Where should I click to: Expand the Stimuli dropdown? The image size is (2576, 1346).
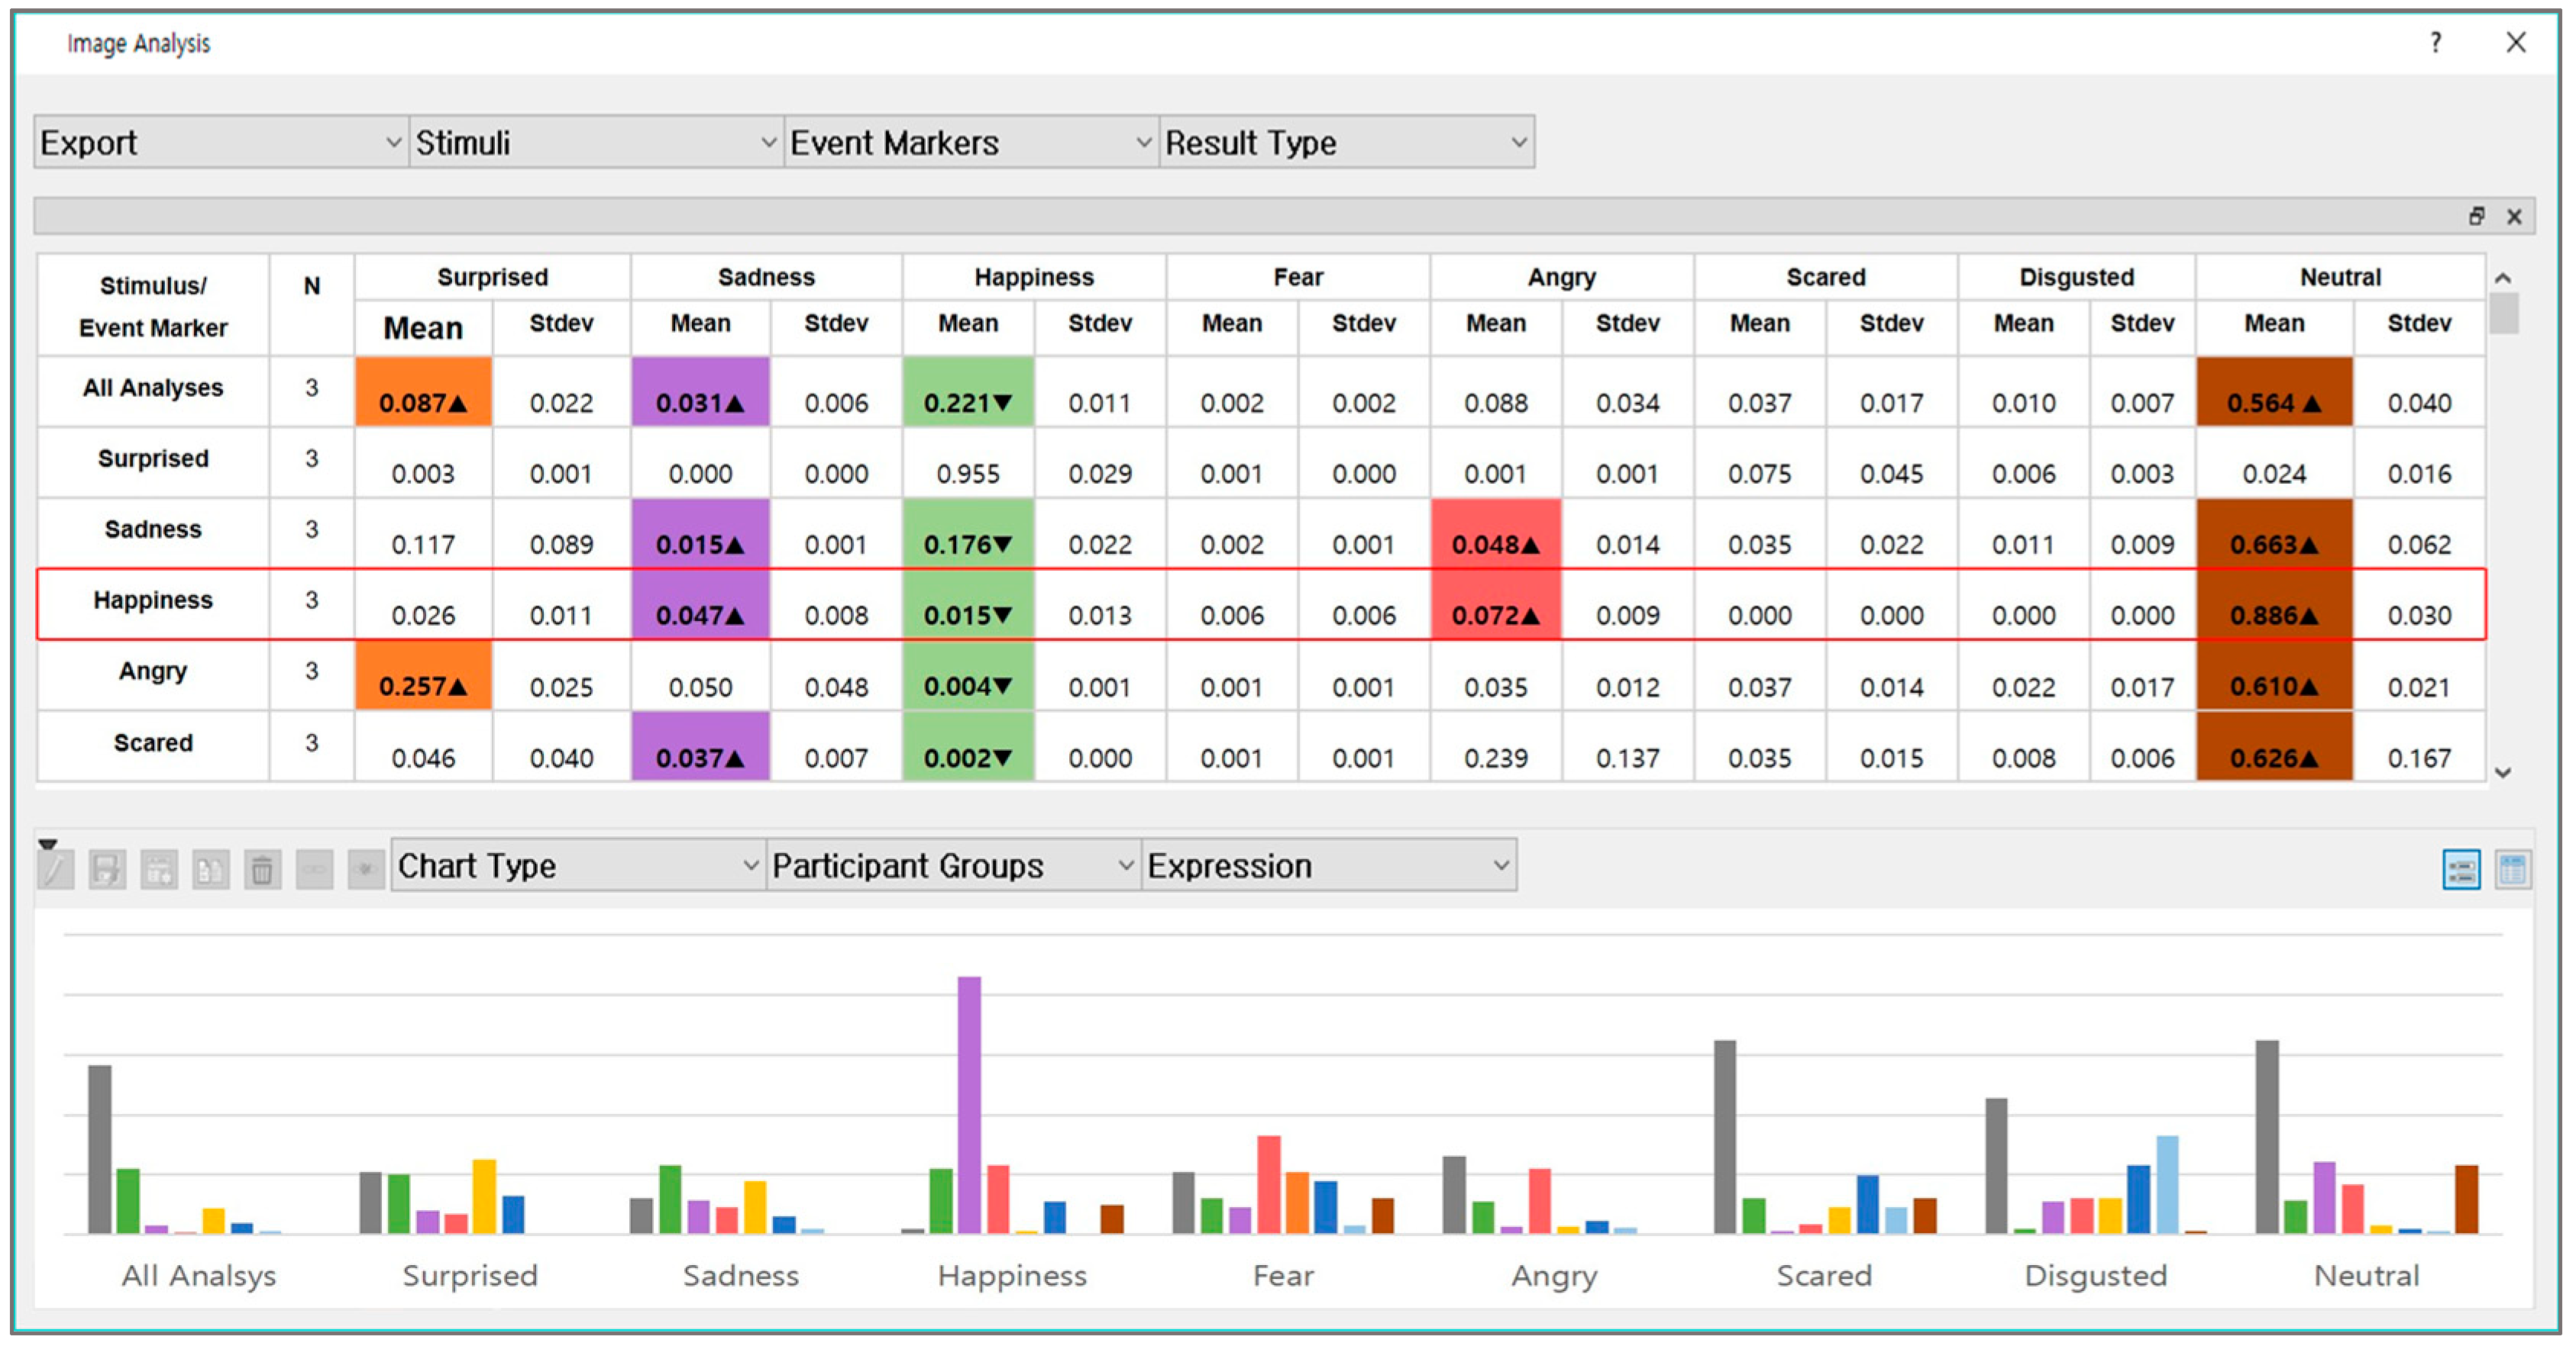[596, 142]
